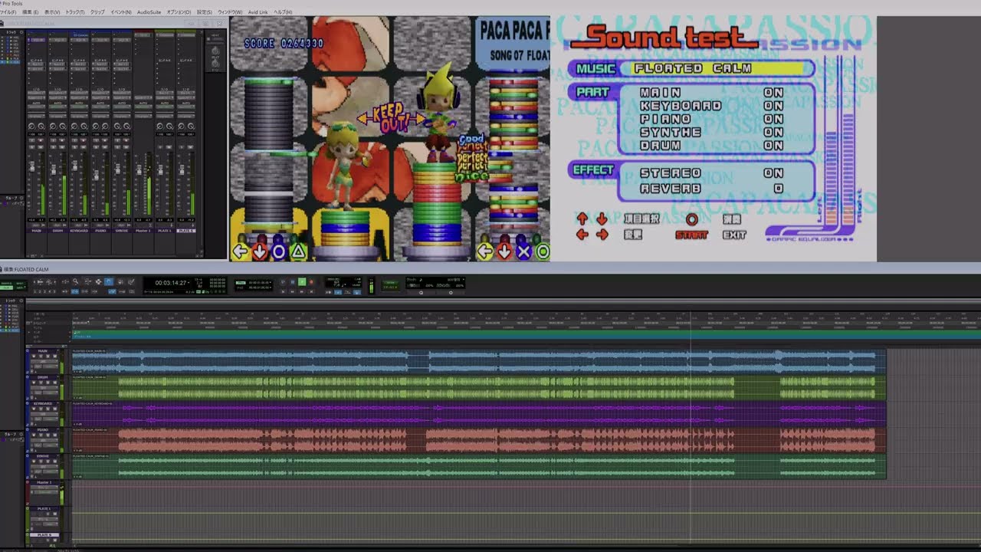
Task: Mute the MAIN track in Edit window
Action: [55, 356]
